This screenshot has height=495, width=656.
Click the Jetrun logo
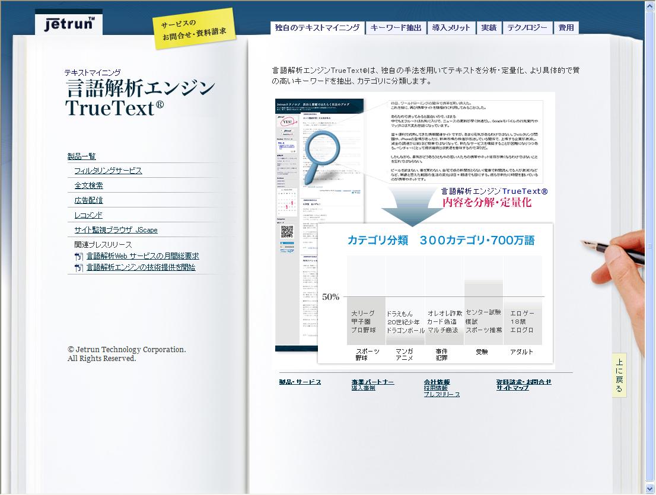point(69,23)
